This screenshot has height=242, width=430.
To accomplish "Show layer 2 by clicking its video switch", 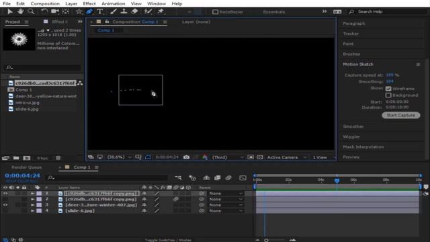I will coord(5,199).
